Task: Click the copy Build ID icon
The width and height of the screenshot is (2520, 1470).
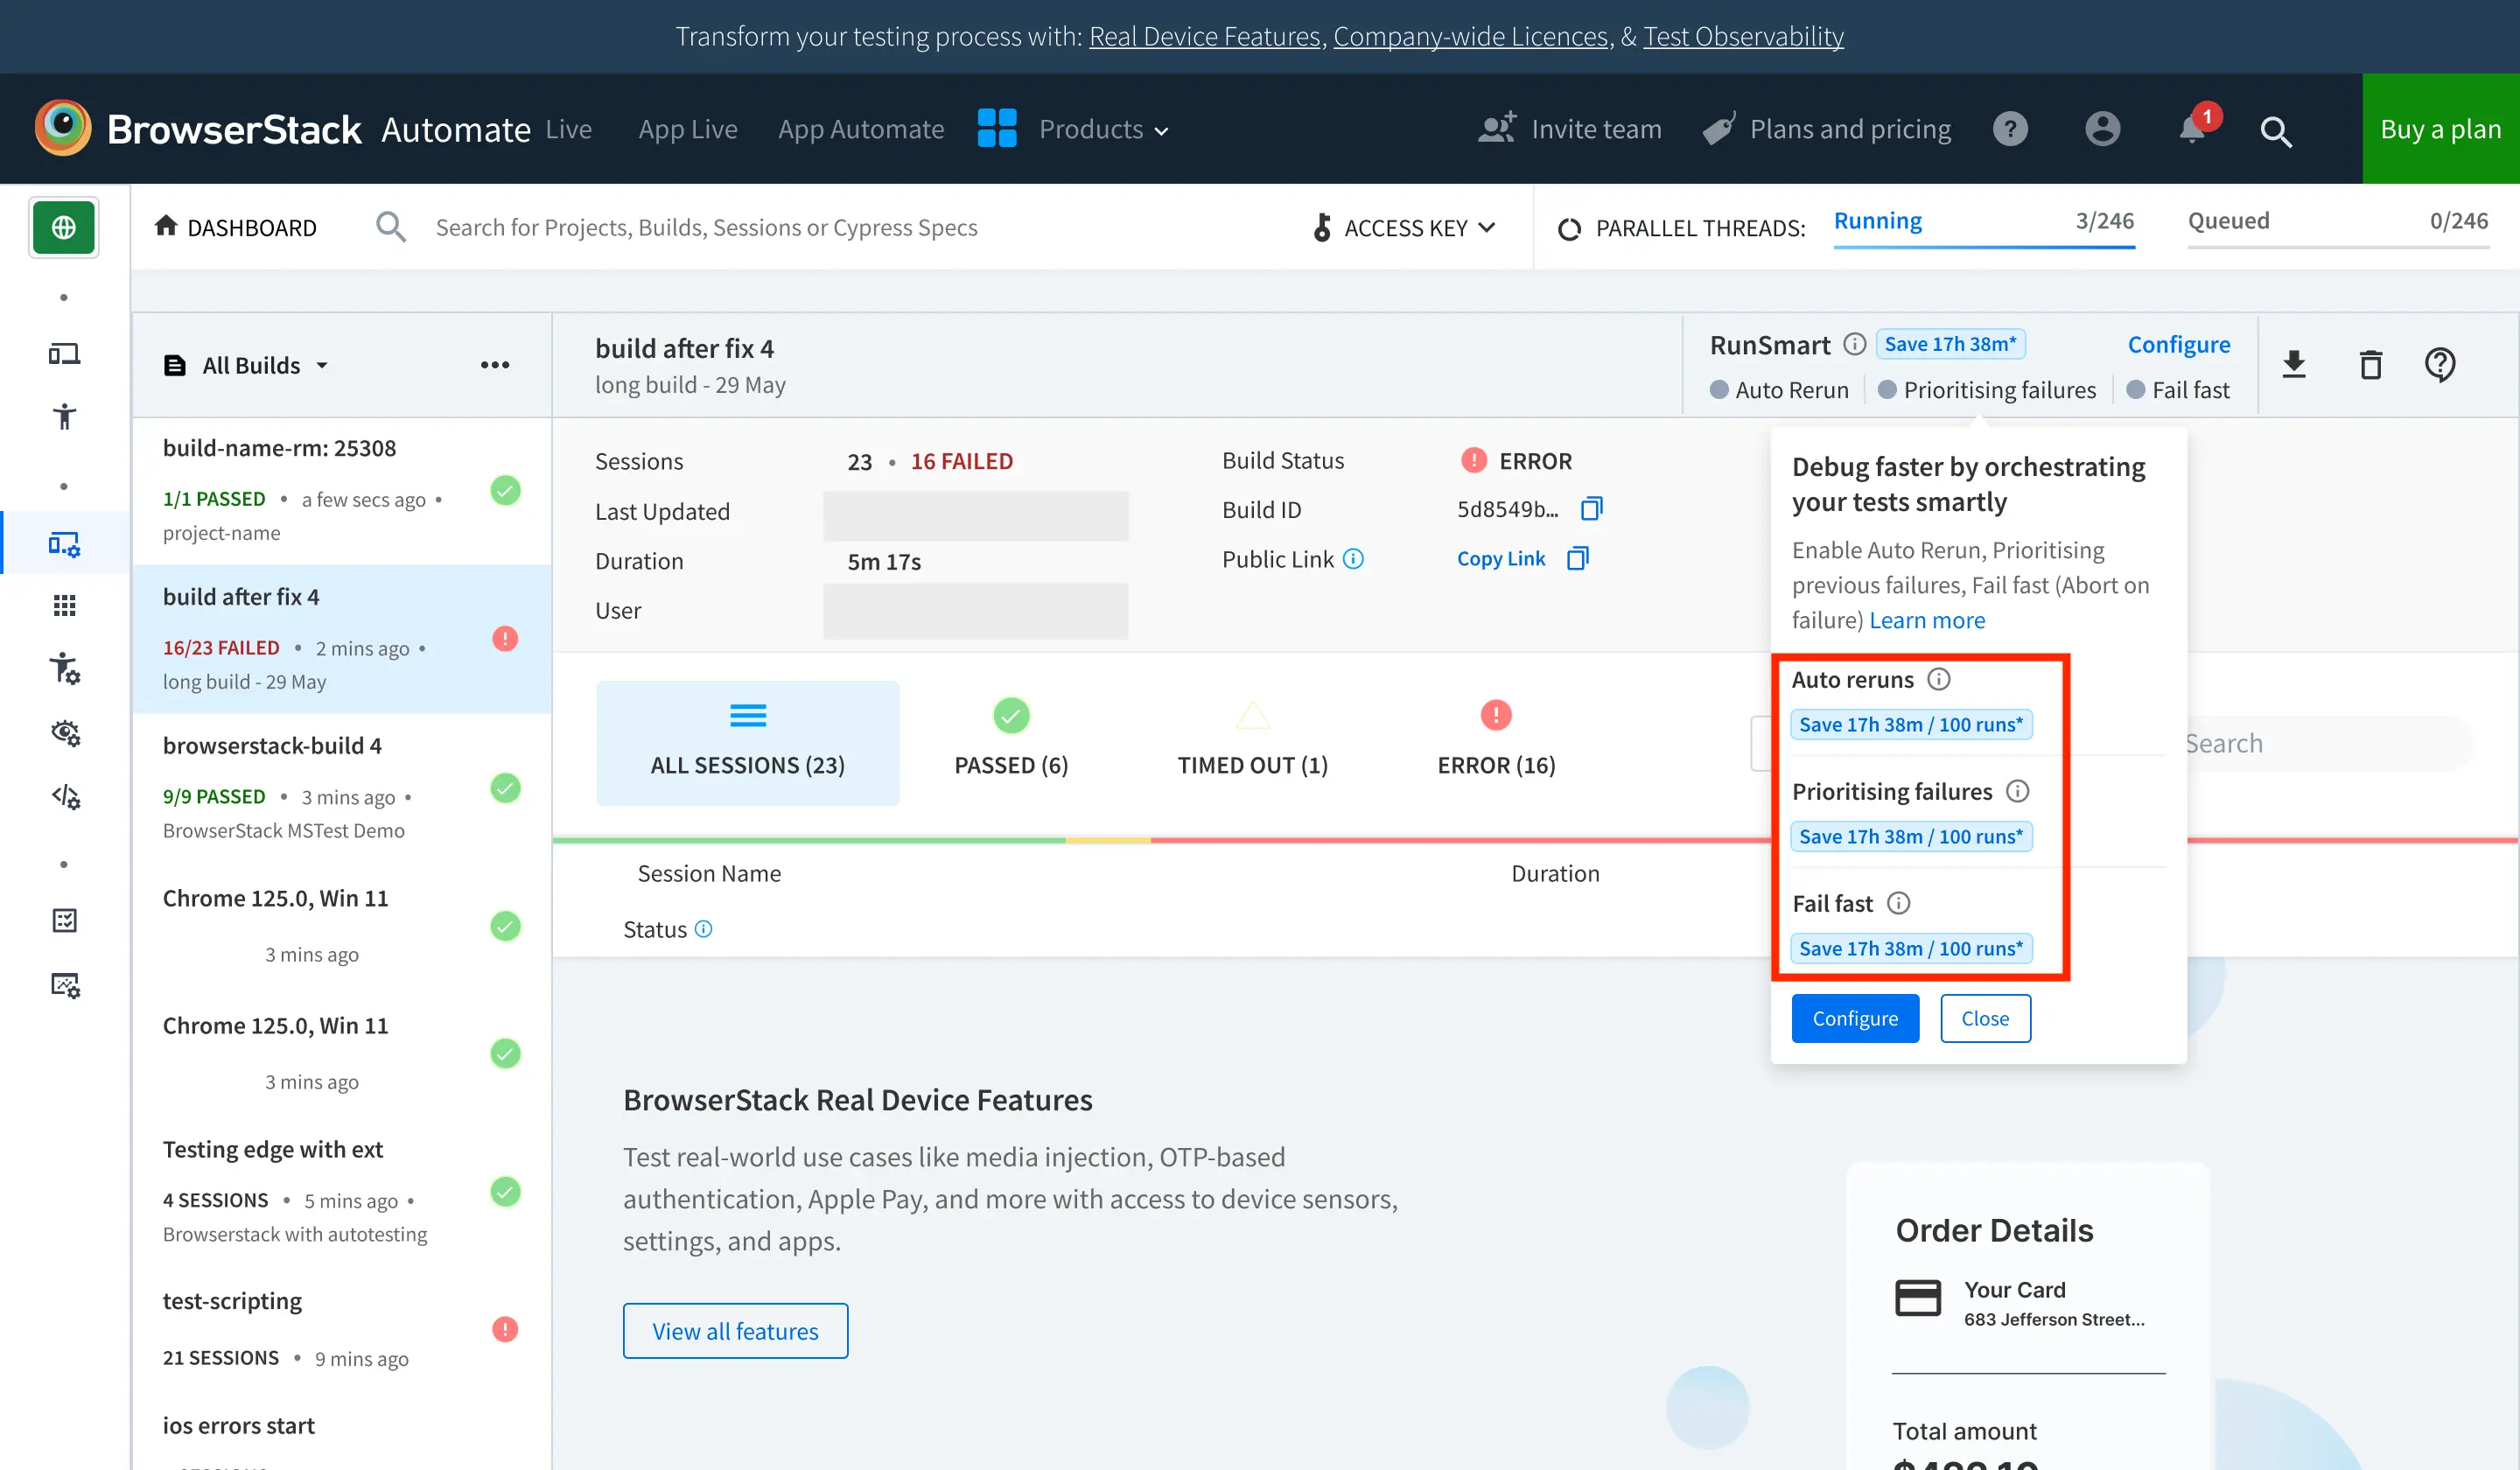Action: coord(1591,509)
